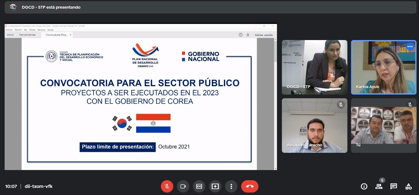Click the 'Octubre 2021' deadline text

[174, 147]
